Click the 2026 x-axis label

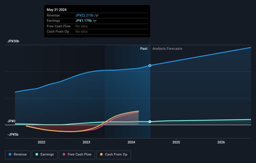pyautogui.click(x=221, y=142)
